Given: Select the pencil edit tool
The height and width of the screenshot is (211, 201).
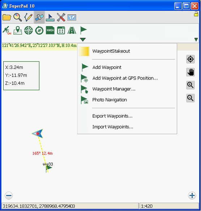Looking at the screenshot, I should (x=29, y=17).
